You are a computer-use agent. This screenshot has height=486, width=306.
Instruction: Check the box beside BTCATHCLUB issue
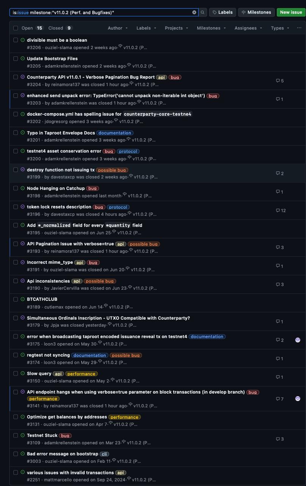[x=16, y=299]
